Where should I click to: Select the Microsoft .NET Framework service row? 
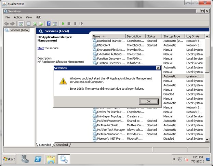[x=148, y=139]
